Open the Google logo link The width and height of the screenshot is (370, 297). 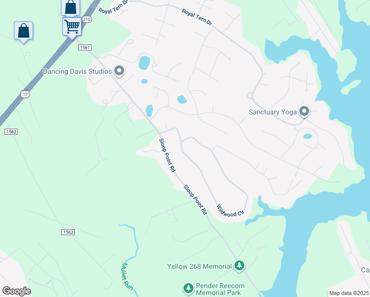(16, 291)
